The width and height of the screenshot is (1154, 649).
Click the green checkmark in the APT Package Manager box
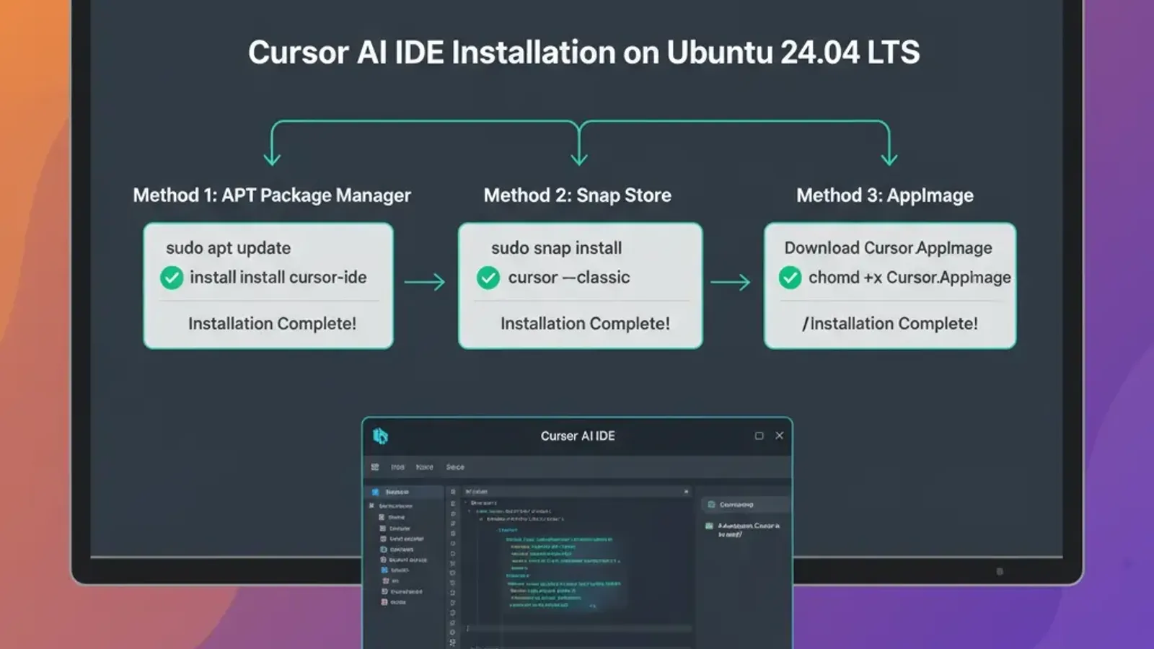click(171, 278)
